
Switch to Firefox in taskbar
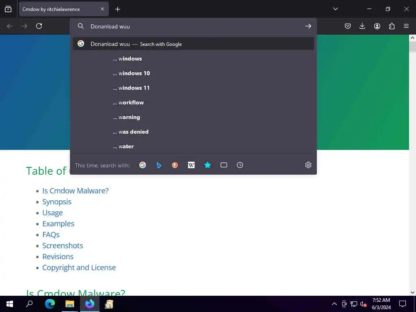[90, 304]
